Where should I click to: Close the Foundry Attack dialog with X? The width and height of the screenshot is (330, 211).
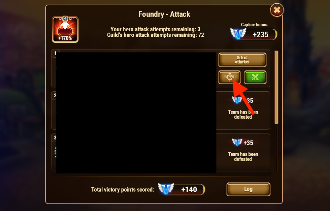277,10
